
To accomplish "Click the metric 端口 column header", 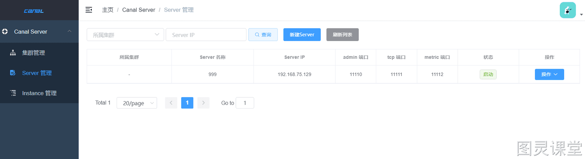I will point(437,57).
